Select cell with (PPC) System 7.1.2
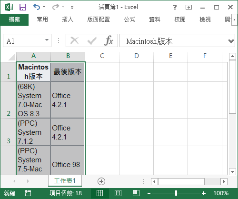Screen dimensions: 238x199 point(33,132)
